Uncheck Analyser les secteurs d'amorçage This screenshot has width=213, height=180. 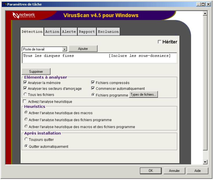point(25,88)
